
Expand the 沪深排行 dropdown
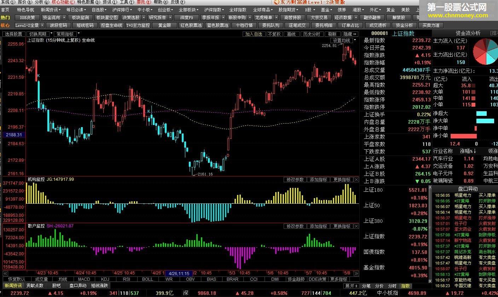coord(122,10)
